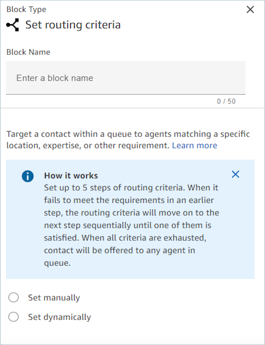This screenshot has width=265, height=345.
Task: Open the Learn more link
Action: point(195,145)
